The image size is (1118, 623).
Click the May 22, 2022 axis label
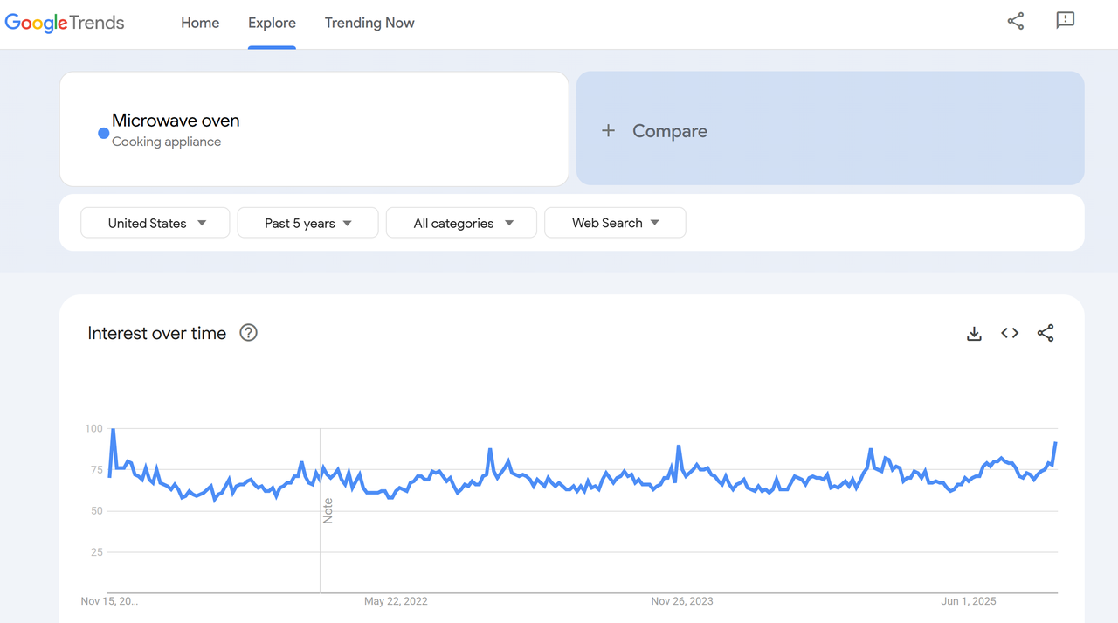396,601
